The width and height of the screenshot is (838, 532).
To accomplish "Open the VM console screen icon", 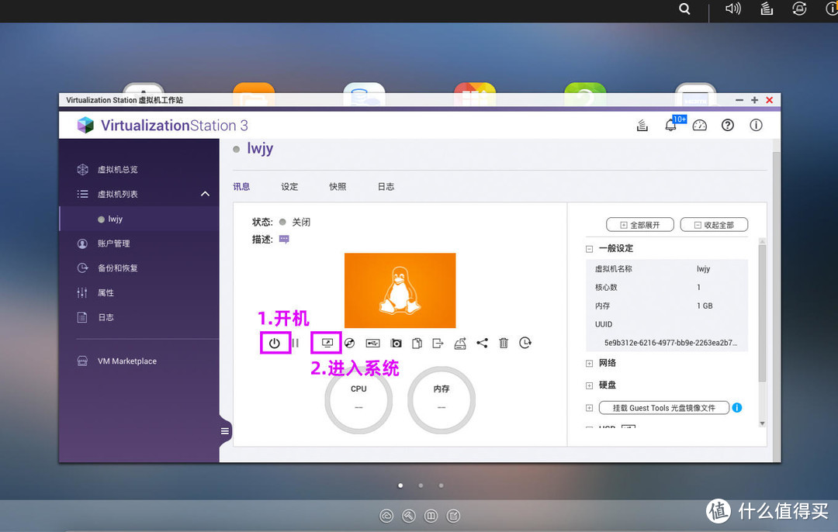I will coord(327,343).
